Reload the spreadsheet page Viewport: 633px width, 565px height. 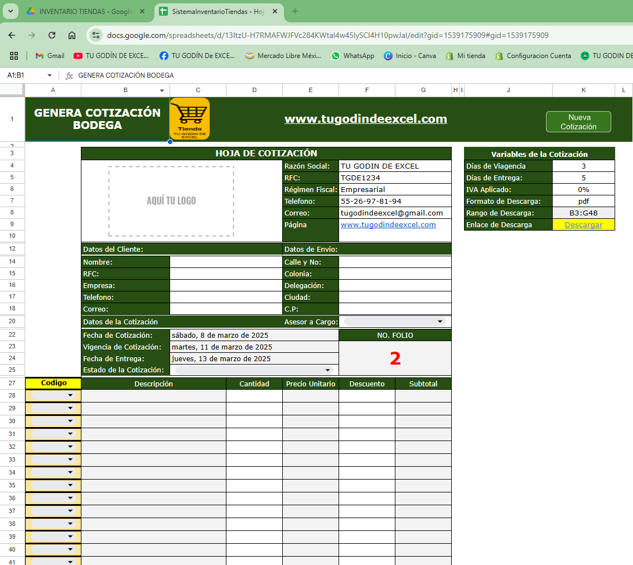tap(51, 35)
